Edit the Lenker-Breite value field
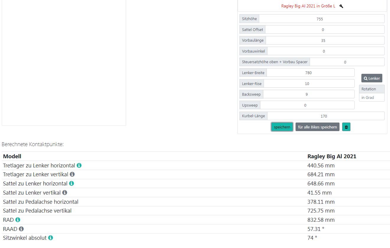390x248 pixels. tap(310, 73)
